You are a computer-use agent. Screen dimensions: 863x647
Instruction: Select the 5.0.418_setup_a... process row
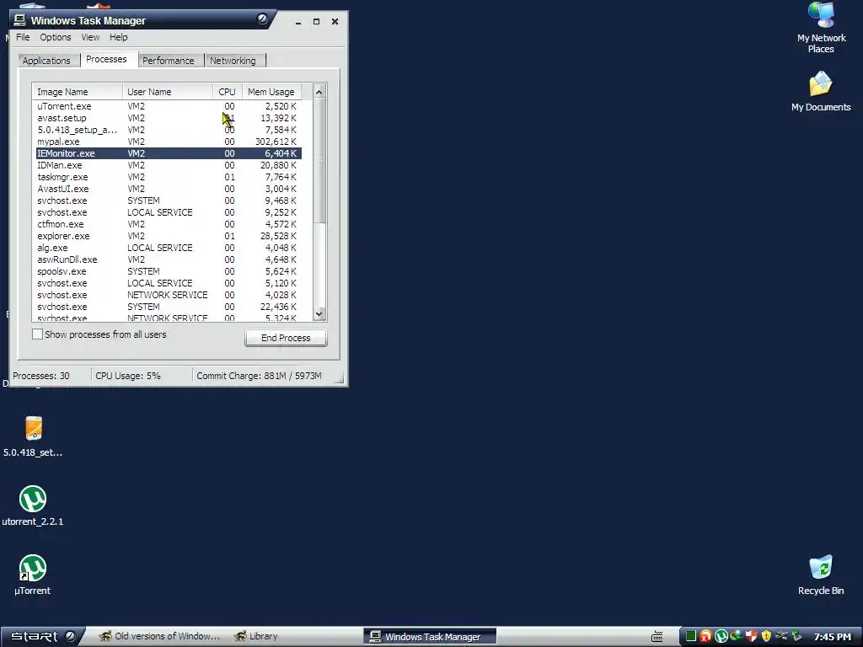click(169, 130)
